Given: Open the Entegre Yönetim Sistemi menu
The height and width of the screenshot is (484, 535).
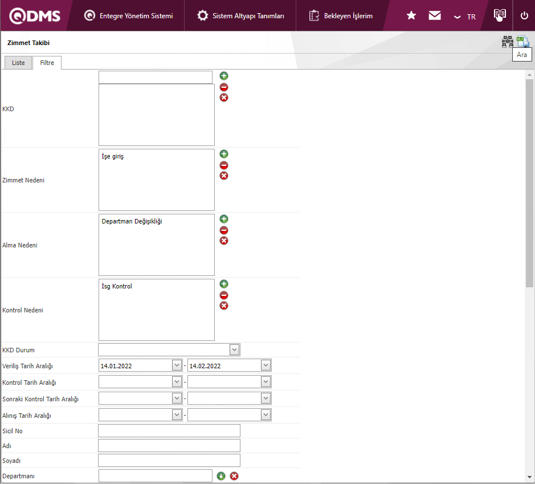Looking at the screenshot, I should tap(128, 16).
